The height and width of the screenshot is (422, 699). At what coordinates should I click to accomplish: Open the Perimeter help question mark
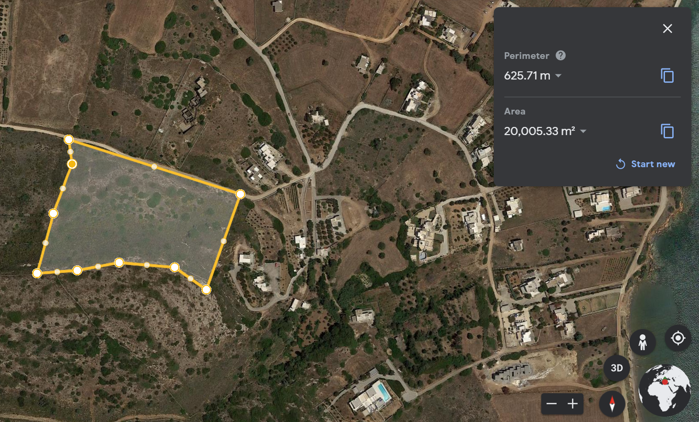[560, 56]
